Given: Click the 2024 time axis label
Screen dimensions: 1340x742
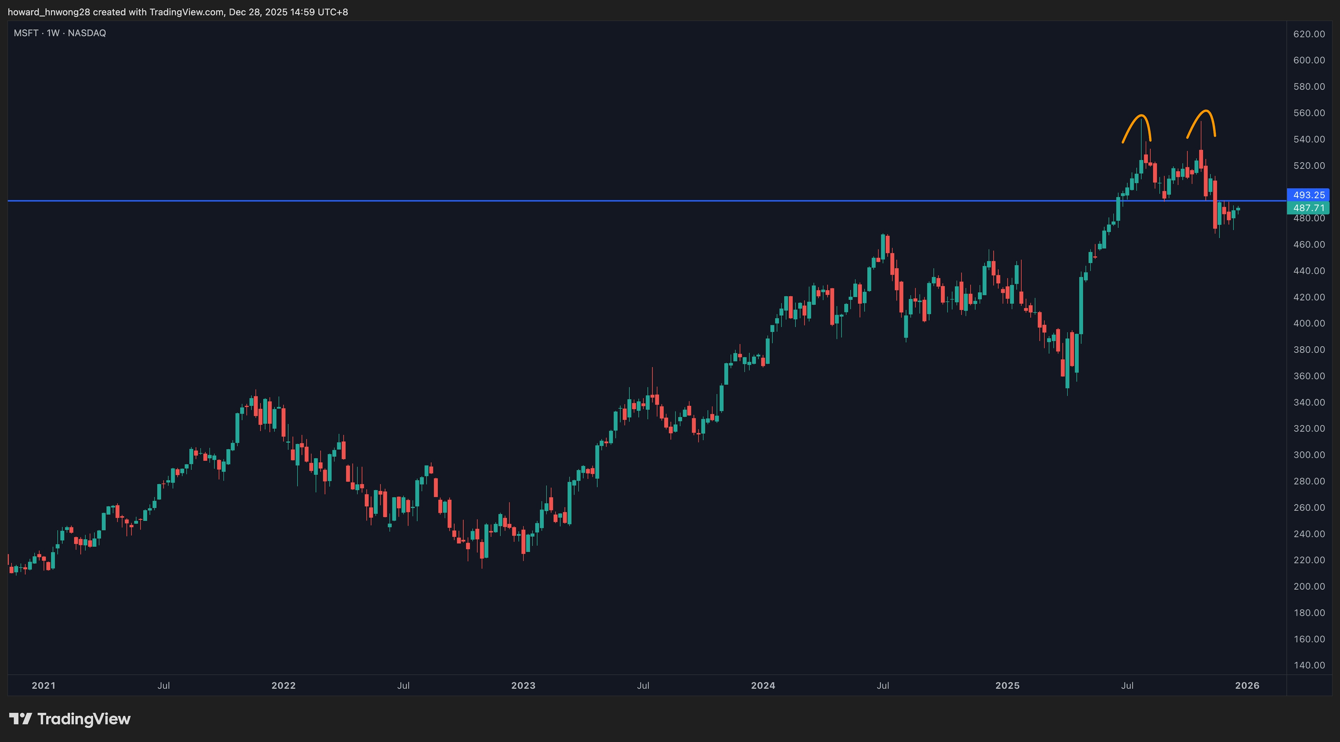Looking at the screenshot, I should [763, 685].
